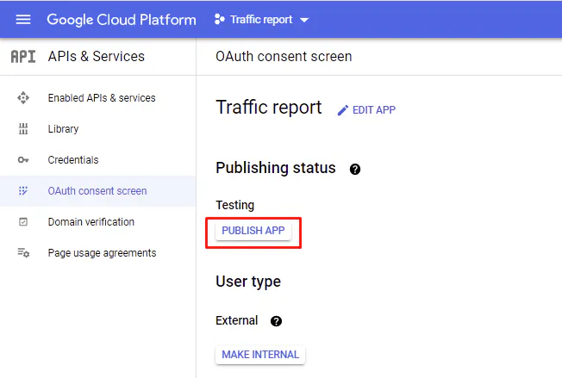Image resolution: width=562 pixels, height=378 pixels.
Task: Expand the Traffic report project dropdown arrow
Action: tap(303, 20)
